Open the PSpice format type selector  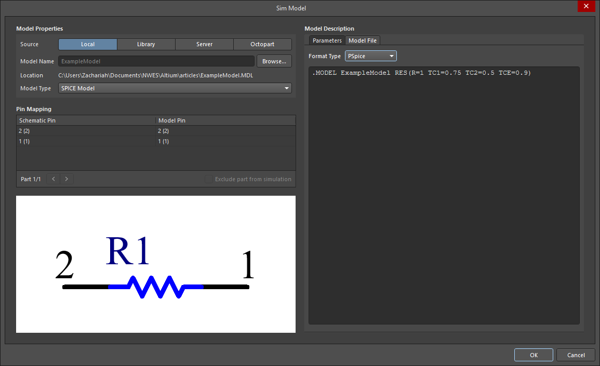(370, 56)
